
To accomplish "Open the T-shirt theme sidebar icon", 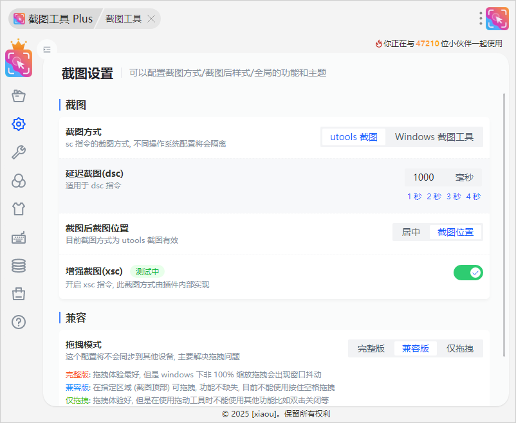I will [x=19, y=209].
